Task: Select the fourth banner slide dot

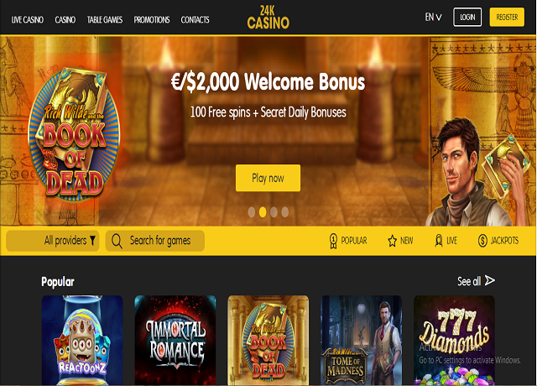Action: tap(285, 212)
